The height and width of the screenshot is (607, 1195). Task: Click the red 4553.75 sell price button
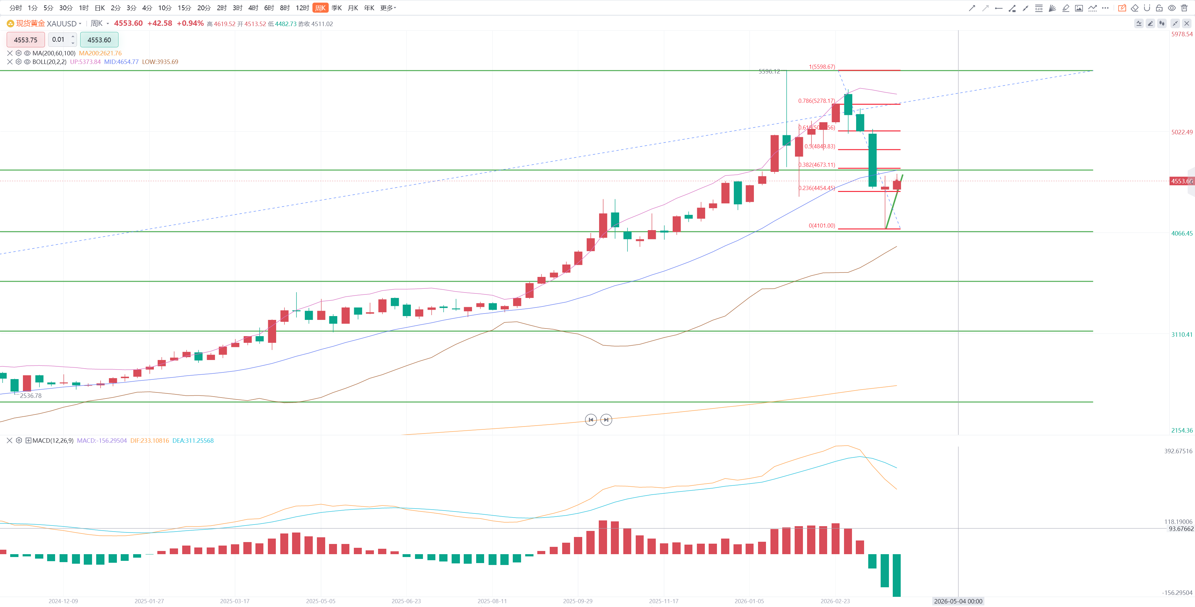coord(25,40)
